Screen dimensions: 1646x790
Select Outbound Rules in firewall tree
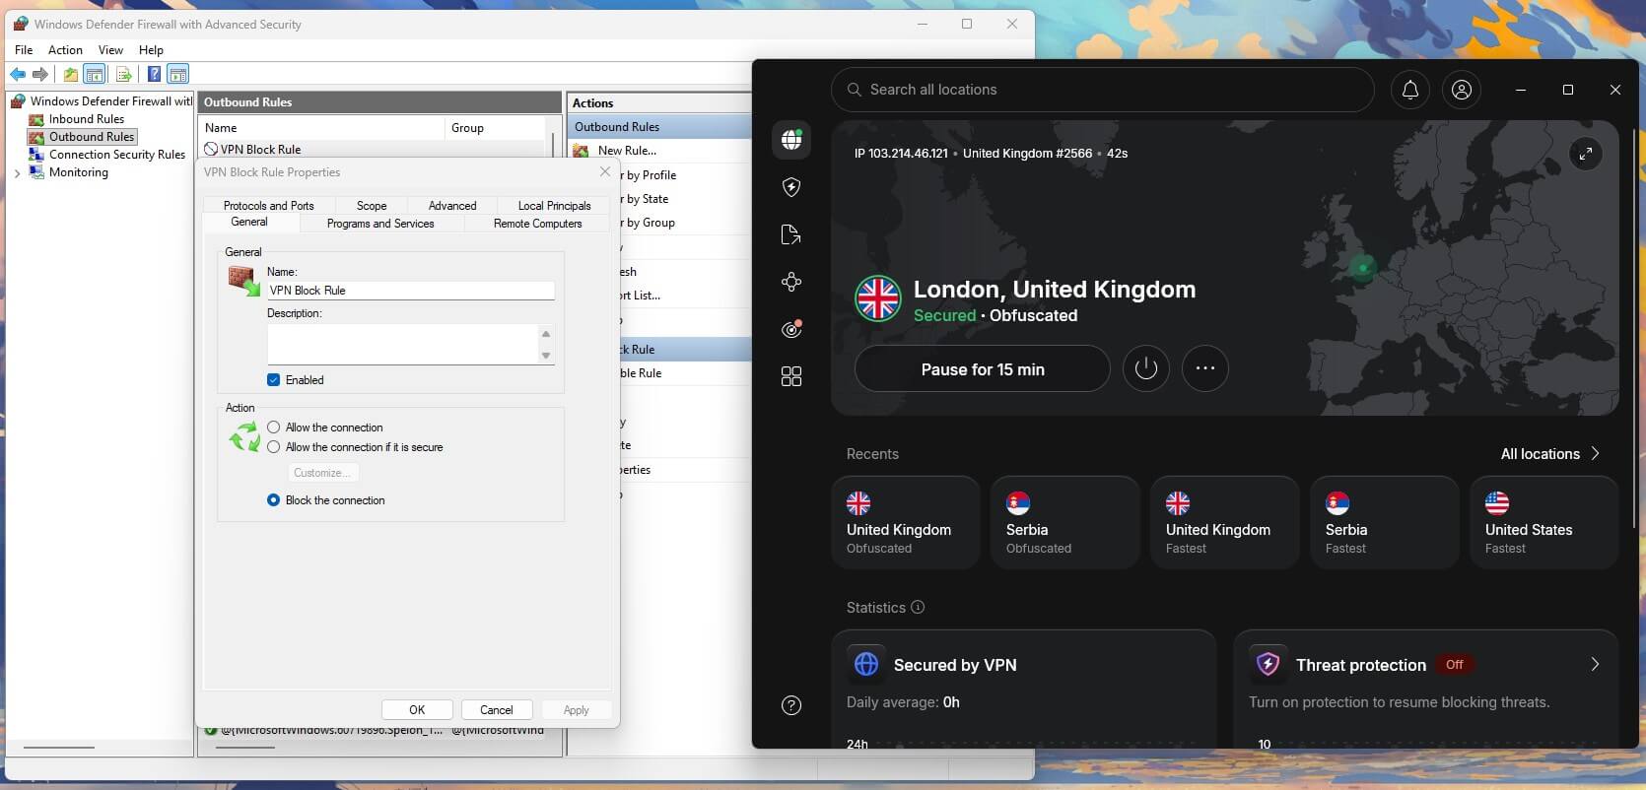click(x=92, y=137)
